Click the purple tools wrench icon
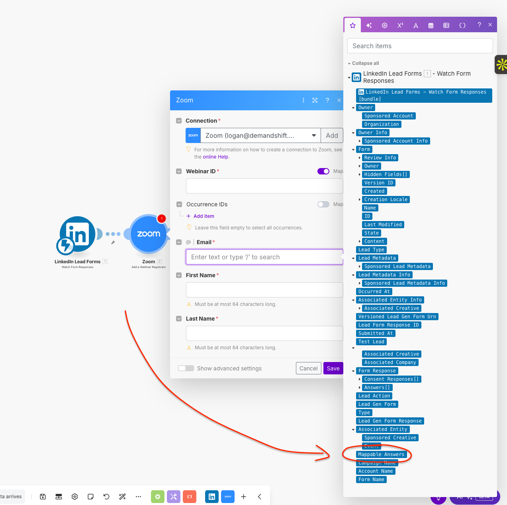 tap(174, 497)
